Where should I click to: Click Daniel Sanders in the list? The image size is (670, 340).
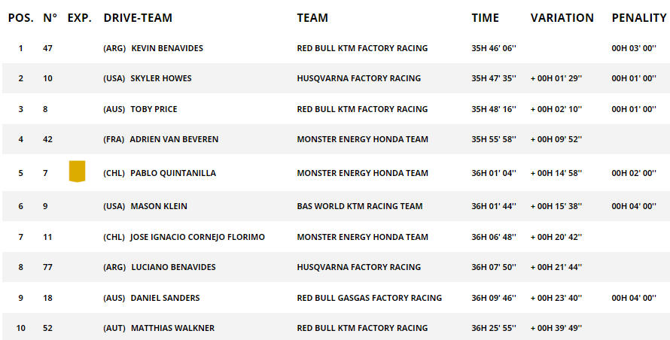point(165,298)
